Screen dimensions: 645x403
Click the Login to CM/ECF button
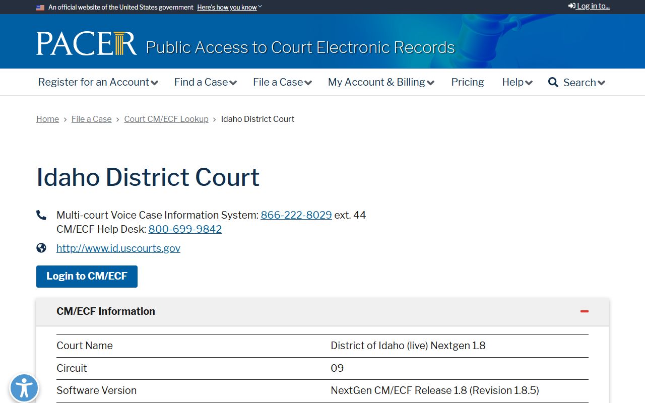(x=87, y=277)
